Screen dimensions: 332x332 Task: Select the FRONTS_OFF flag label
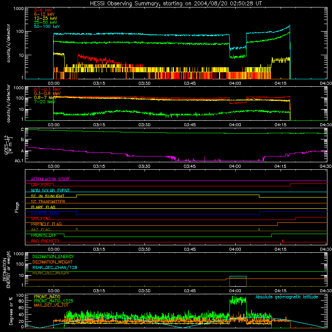click(44, 235)
